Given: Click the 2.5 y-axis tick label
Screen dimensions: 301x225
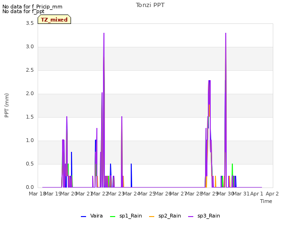Looking at the screenshot, I should point(30,70).
